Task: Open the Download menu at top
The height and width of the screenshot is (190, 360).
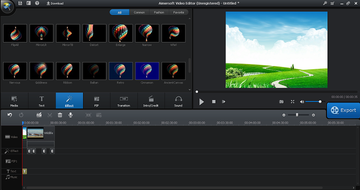Action: 55,3
